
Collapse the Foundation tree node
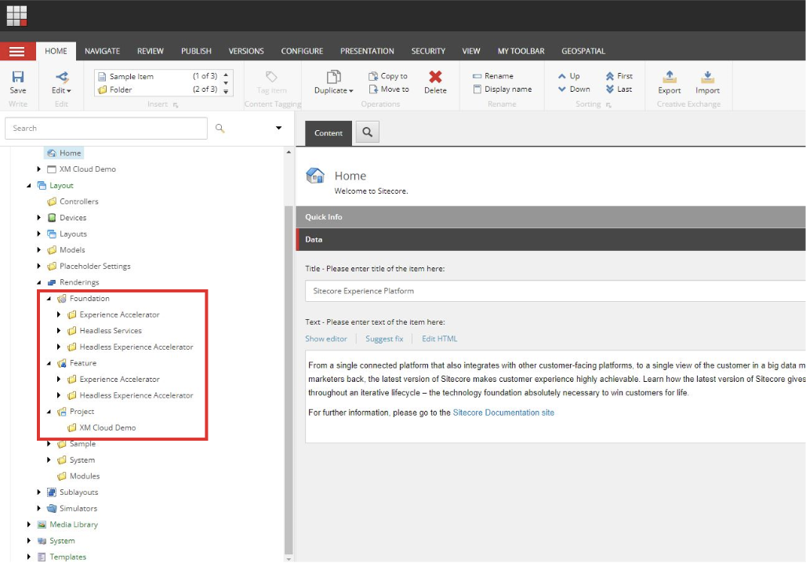(x=49, y=299)
